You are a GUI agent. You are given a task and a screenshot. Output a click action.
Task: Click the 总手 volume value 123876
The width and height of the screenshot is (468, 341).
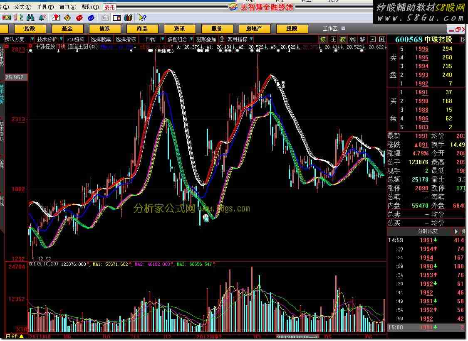click(x=418, y=162)
